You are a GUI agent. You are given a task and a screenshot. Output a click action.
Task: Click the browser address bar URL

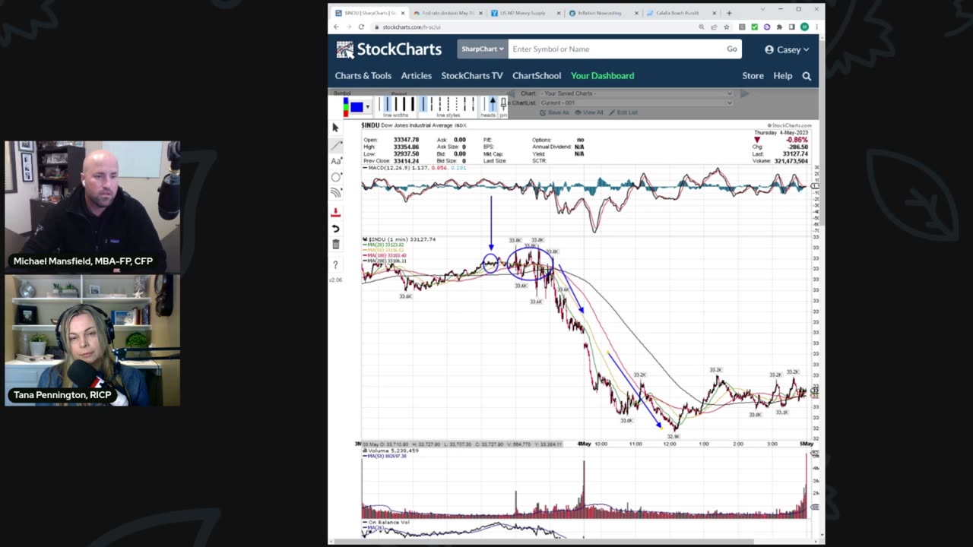411,27
